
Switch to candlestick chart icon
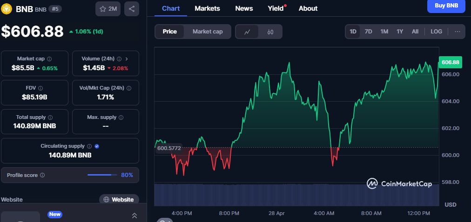[x=270, y=32]
